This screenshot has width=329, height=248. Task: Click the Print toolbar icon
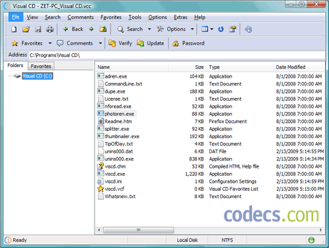click(x=50, y=29)
